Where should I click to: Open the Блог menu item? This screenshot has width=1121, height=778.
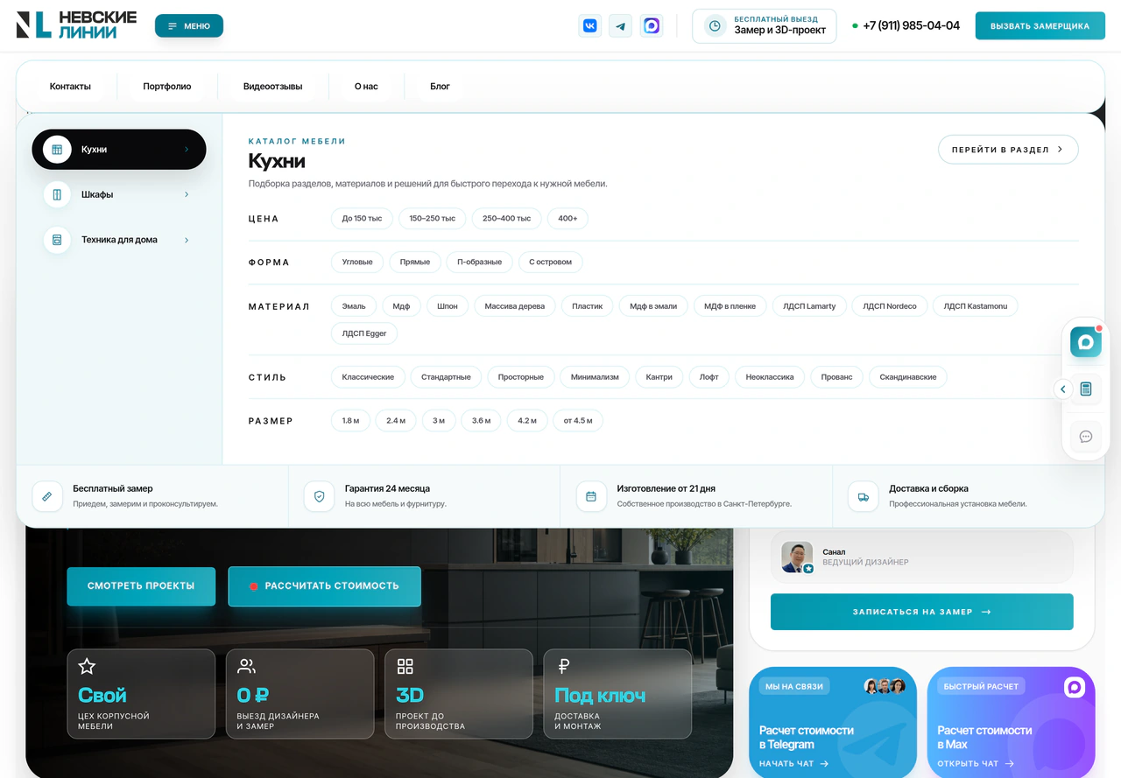(440, 87)
